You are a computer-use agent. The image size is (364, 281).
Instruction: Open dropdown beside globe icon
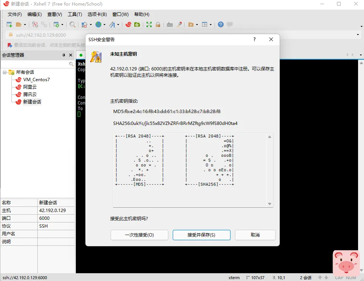(x=104, y=25)
